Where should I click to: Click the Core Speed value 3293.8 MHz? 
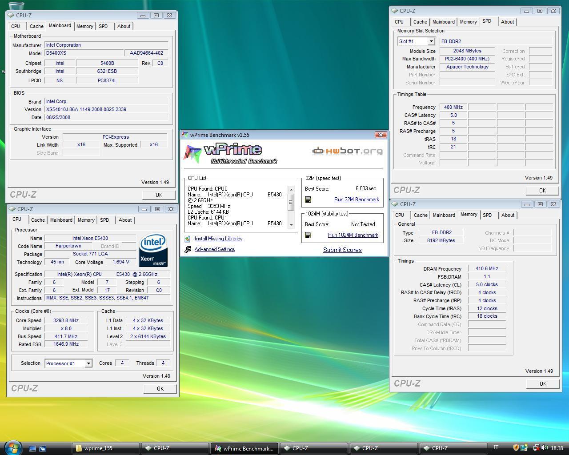[x=66, y=320]
